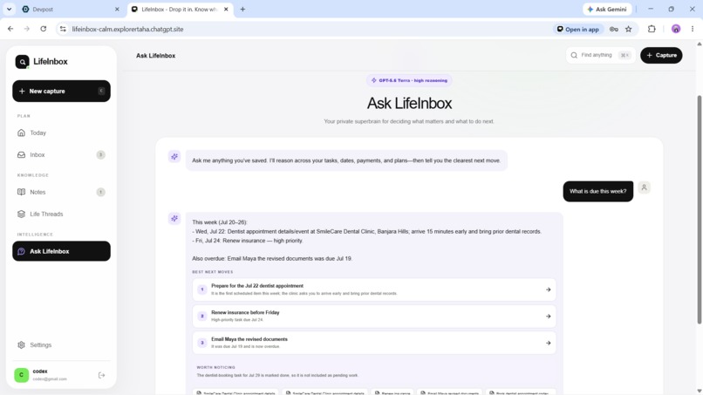This screenshot has width=703, height=395.
Task: Go to Life Threads in the sidebar
Action: point(61,214)
